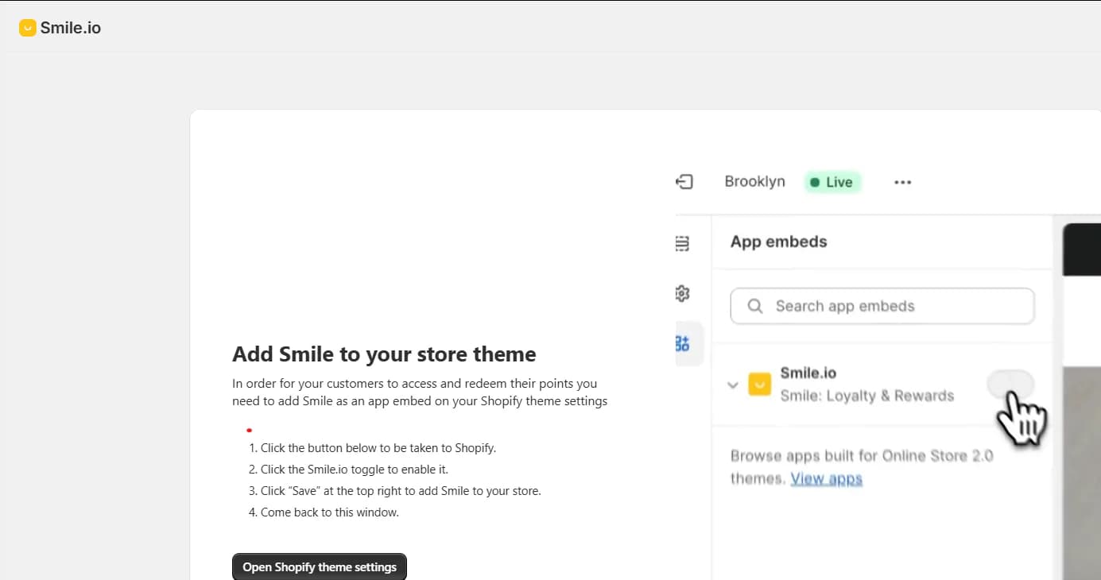Open Shopify theme settings button
1101x580 pixels.
pos(320,567)
